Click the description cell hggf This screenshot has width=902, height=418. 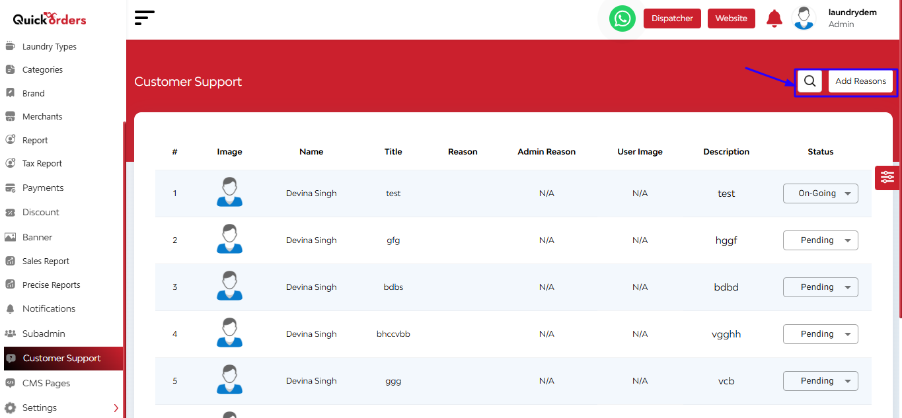726,240
